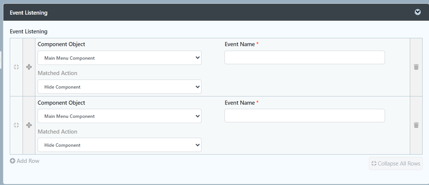Screen dimensions: 429x185
Task: Click the move handle of the first row
Action: pyautogui.click(x=29, y=67)
